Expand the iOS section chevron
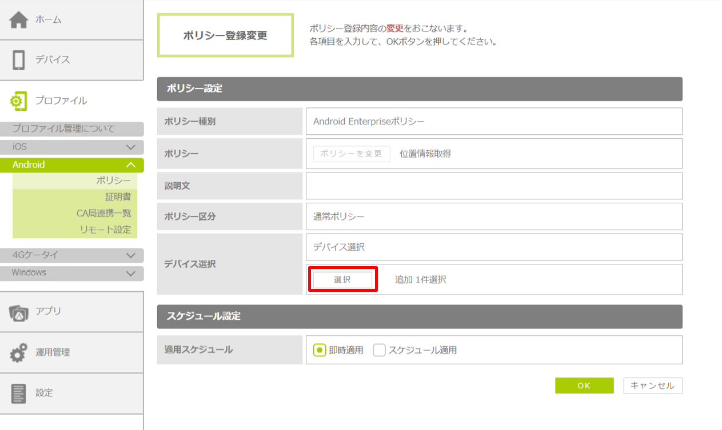 (x=130, y=147)
